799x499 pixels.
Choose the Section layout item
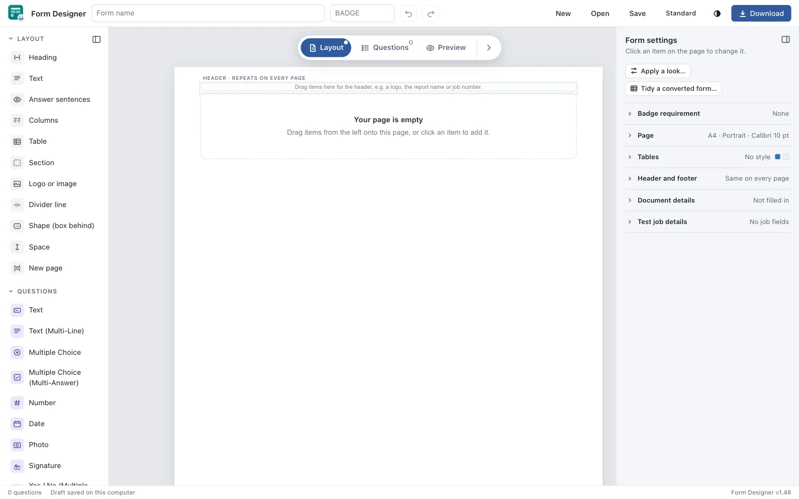pos(54,163)
